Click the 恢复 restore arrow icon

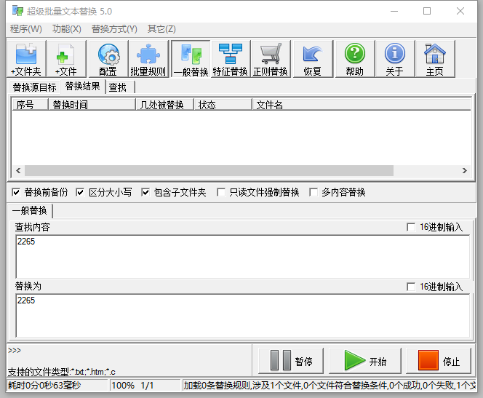312,58
